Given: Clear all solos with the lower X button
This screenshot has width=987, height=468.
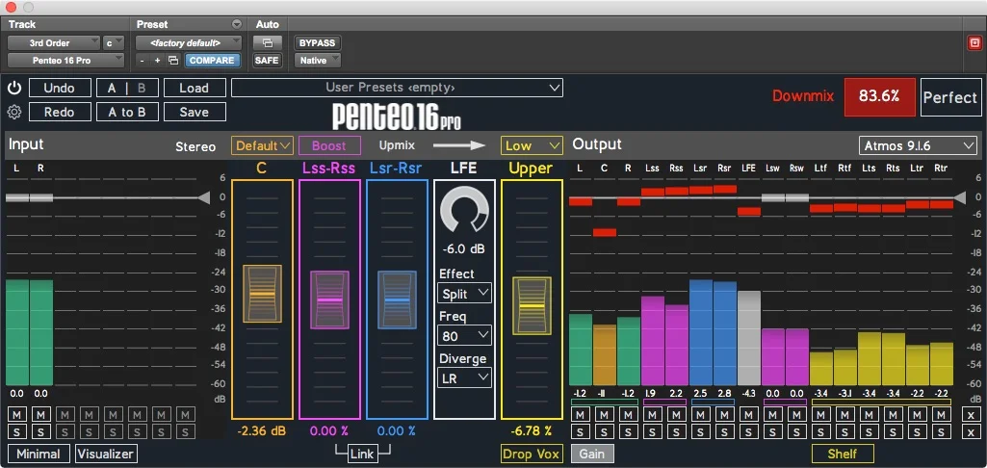Looking at the screenshot, I should click(x=972, y=432).
